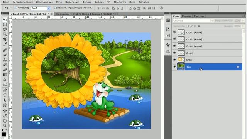Expand the toolbox double-arrow handle
The image size is (247, 139).
pyautogui.click(x=2, y=13)
